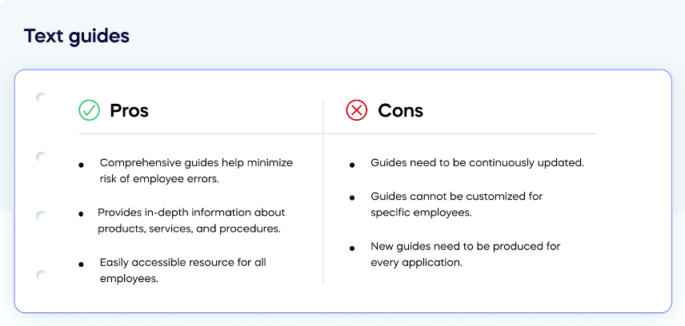
Task: Click text New guides need to be produced
Action: coord(465,254)
